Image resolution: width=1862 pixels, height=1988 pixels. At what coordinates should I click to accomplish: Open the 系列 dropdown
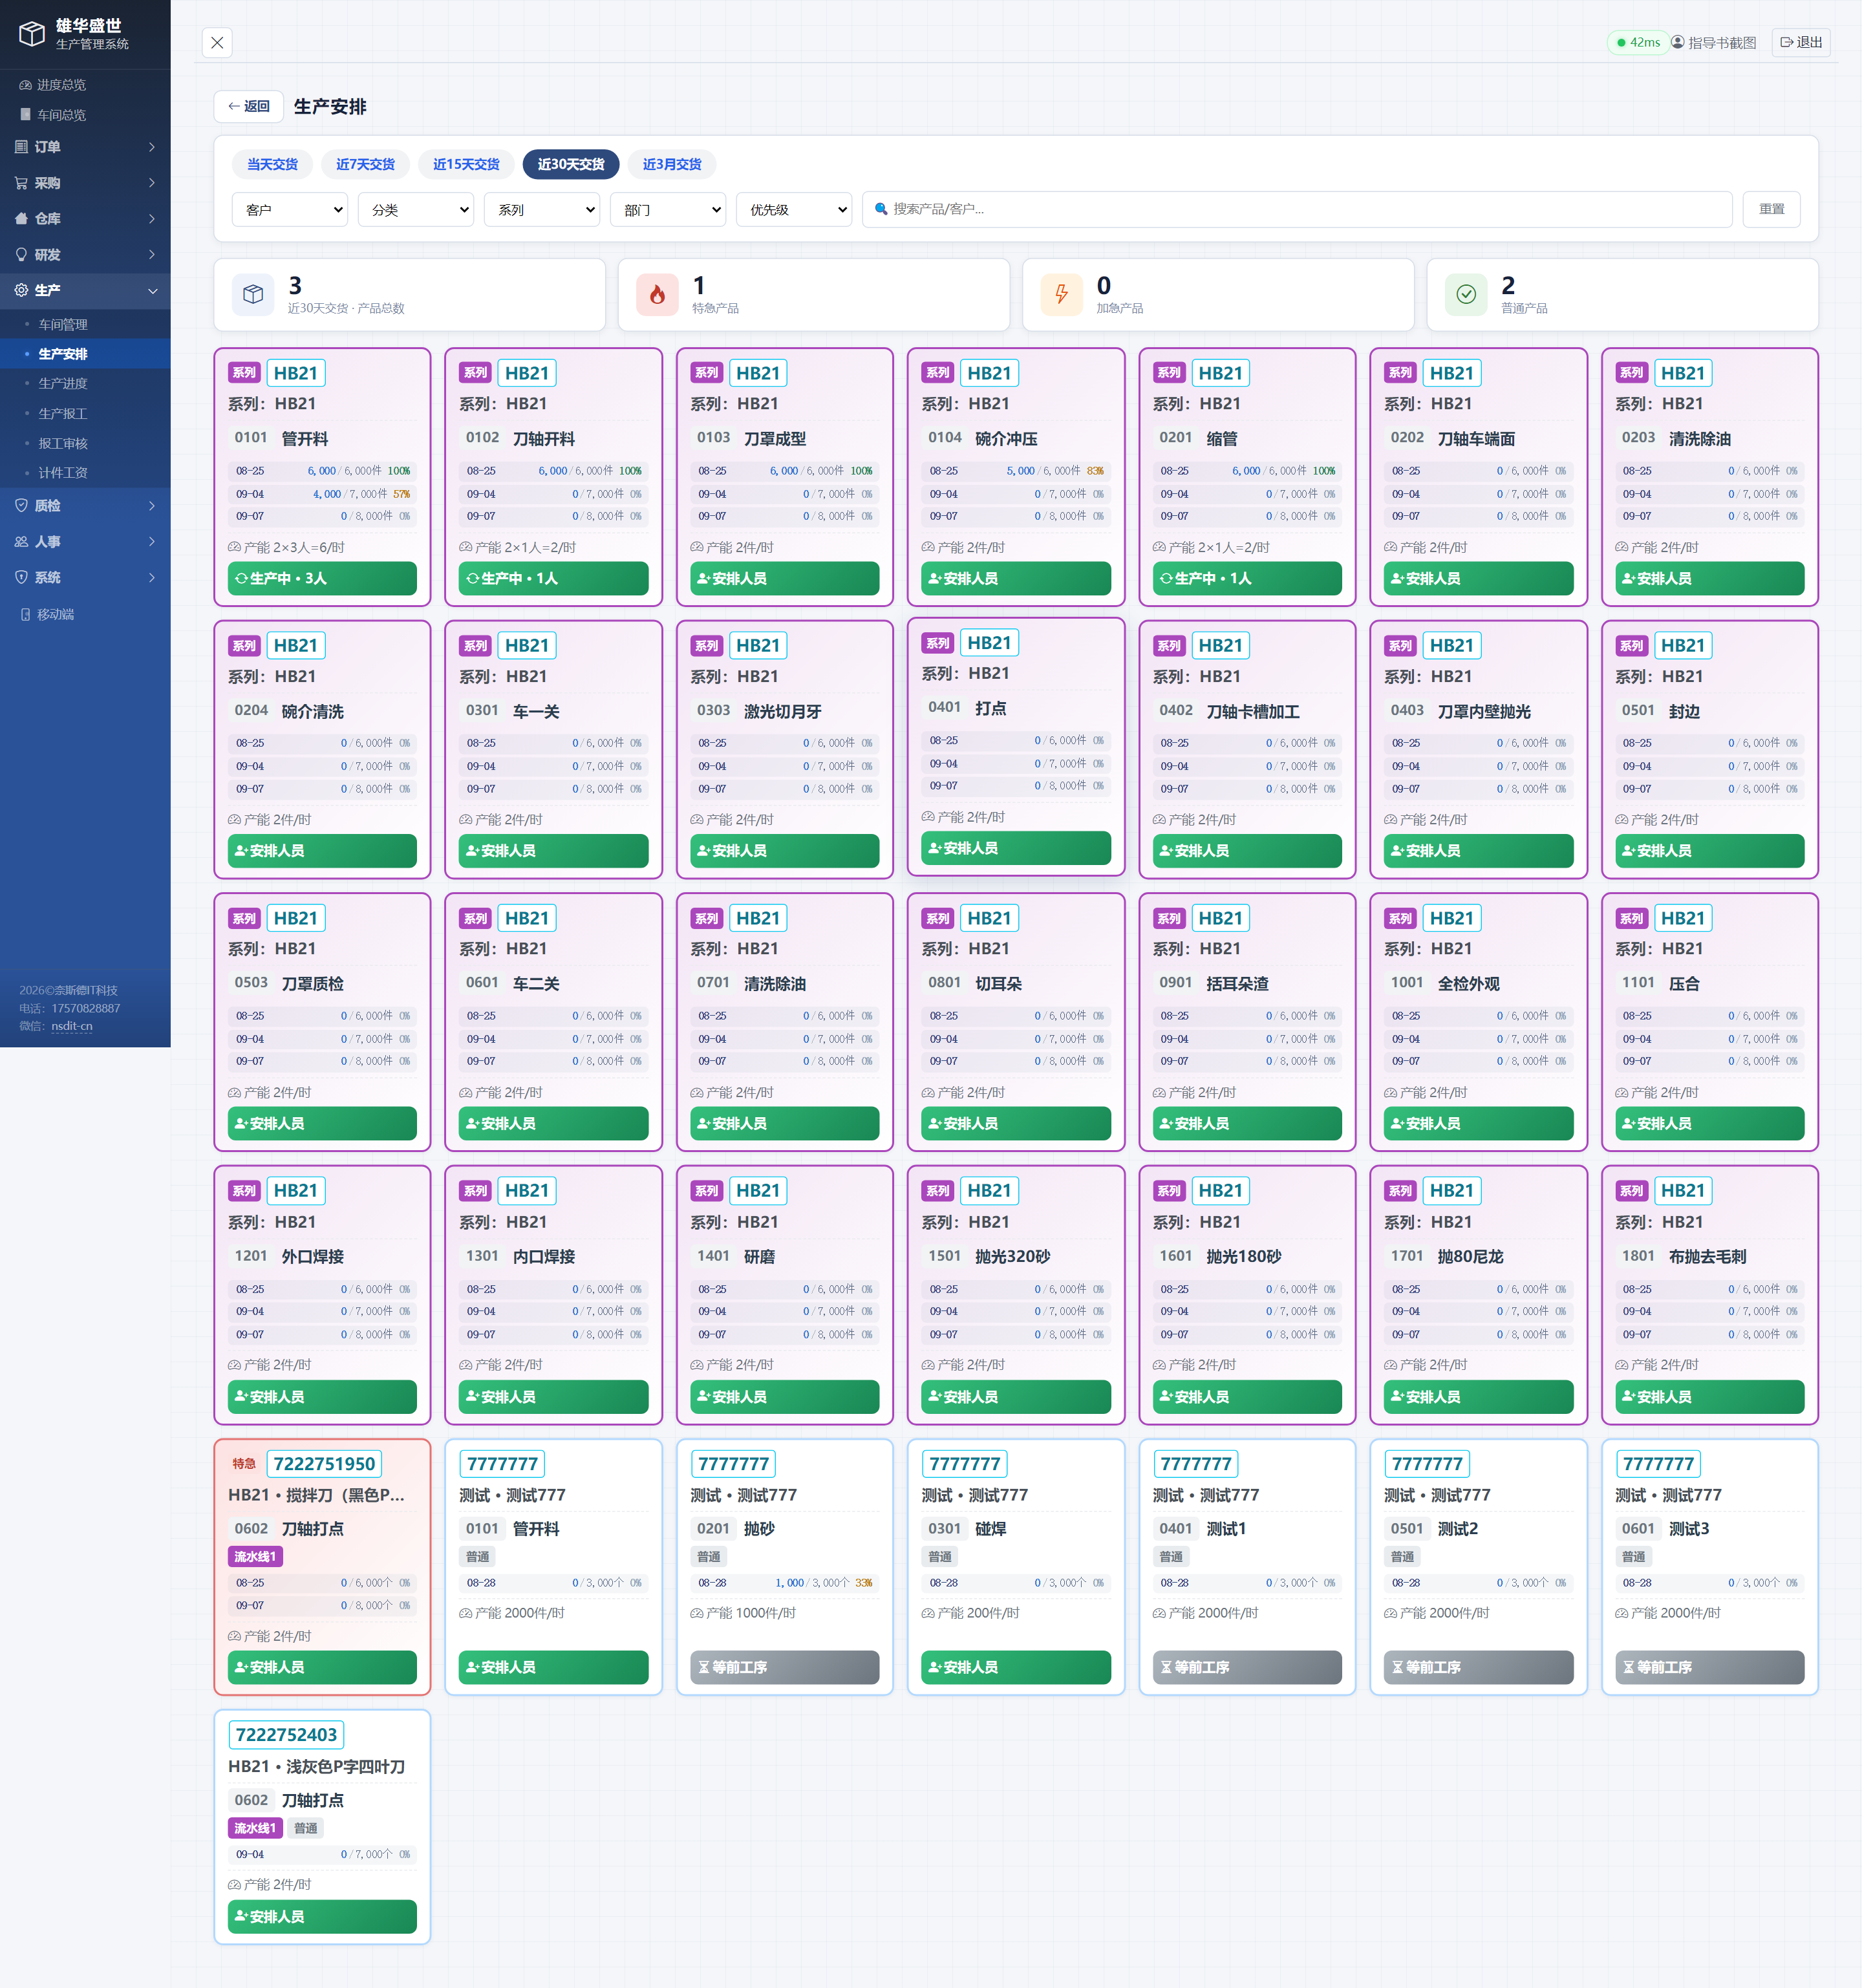click(542, 210)
